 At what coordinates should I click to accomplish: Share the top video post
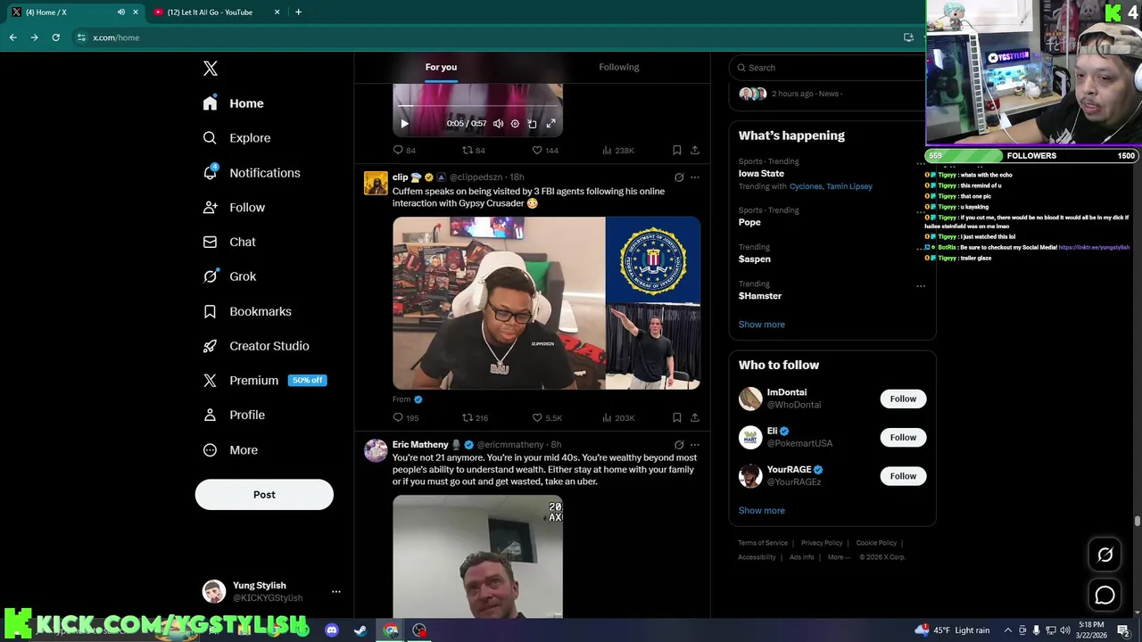click(695, 150)
